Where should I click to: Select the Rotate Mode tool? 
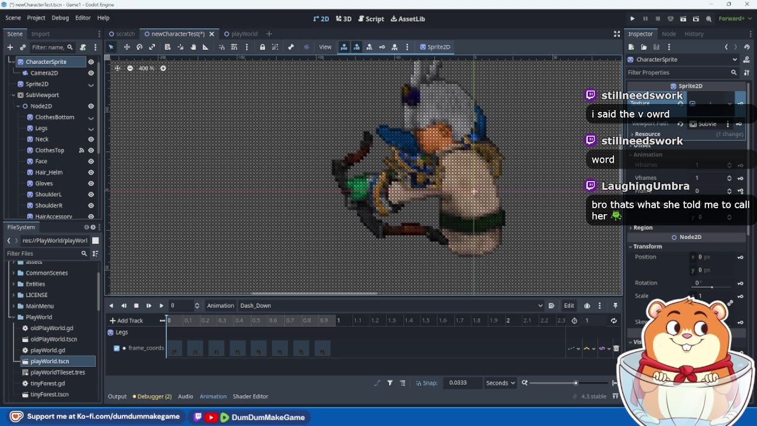pyautogui.click(x=140, y=47)
